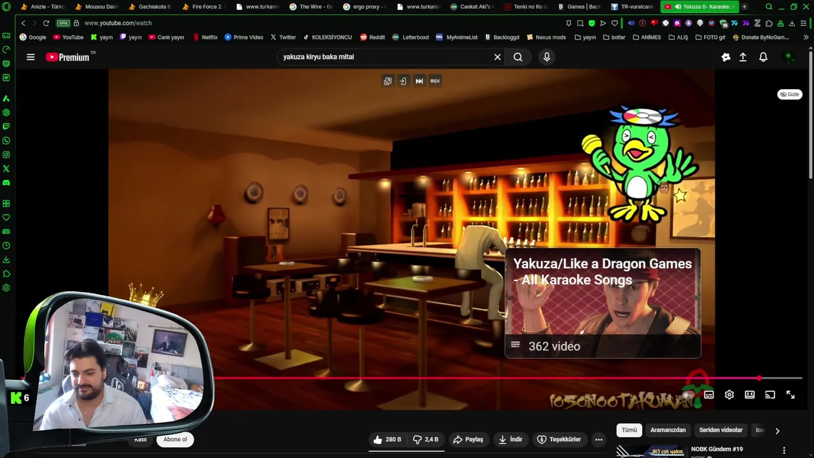The image size is (814, 458).
Task: Switch to The Wire Google tab
Action: point(310,7)
